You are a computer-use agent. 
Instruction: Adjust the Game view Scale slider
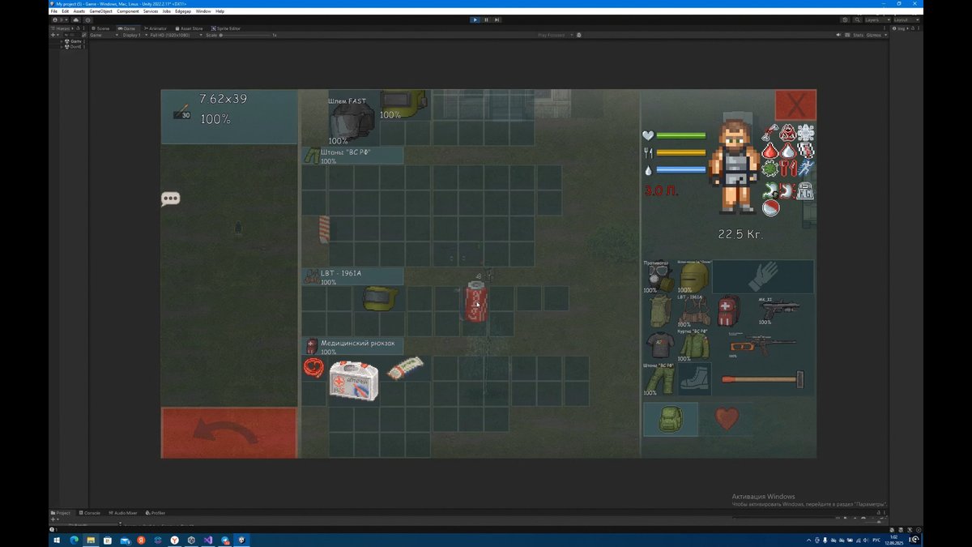coord(247,35)
